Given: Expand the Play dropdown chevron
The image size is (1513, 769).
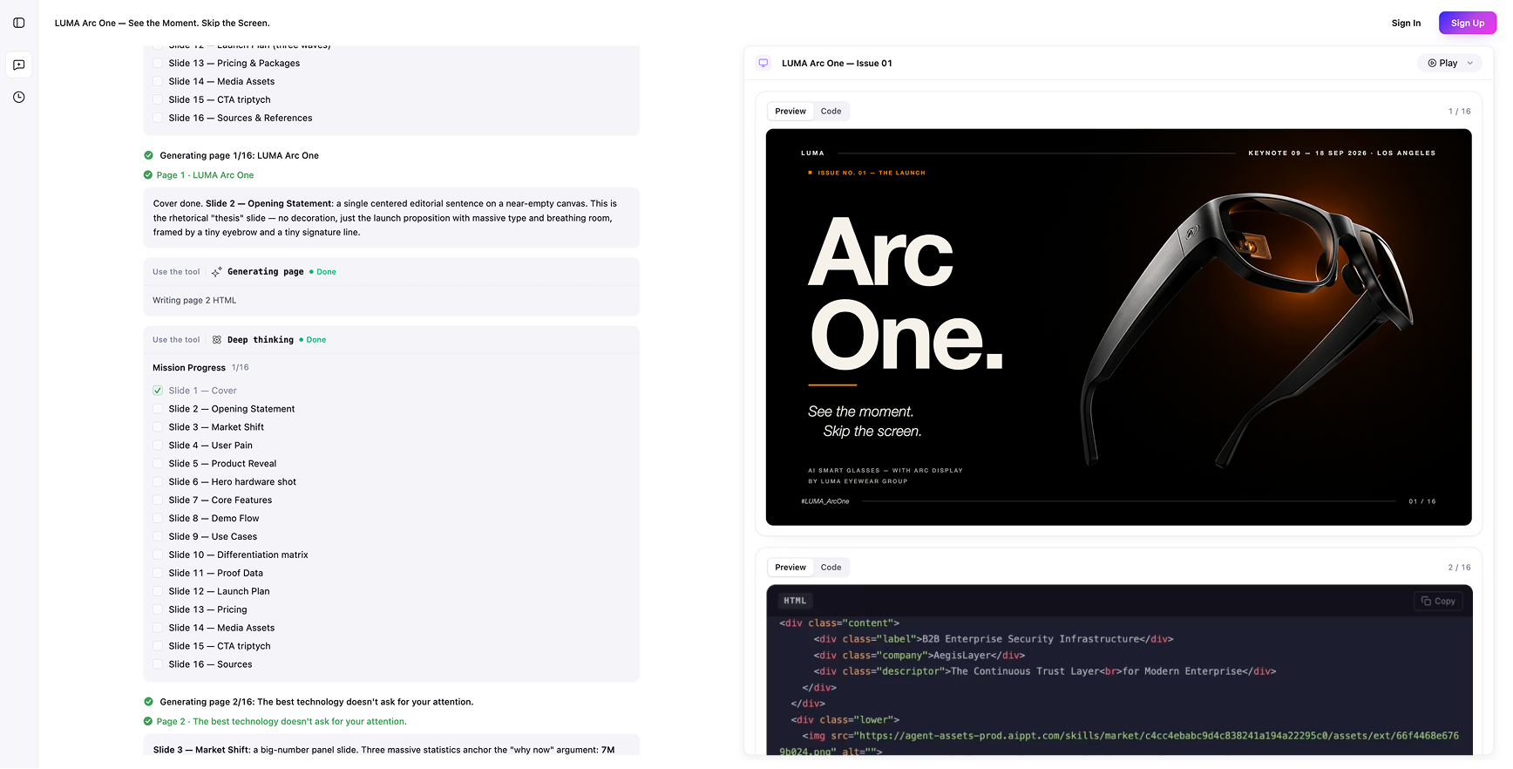Looking at the screenshot, I should [1470, 63].
